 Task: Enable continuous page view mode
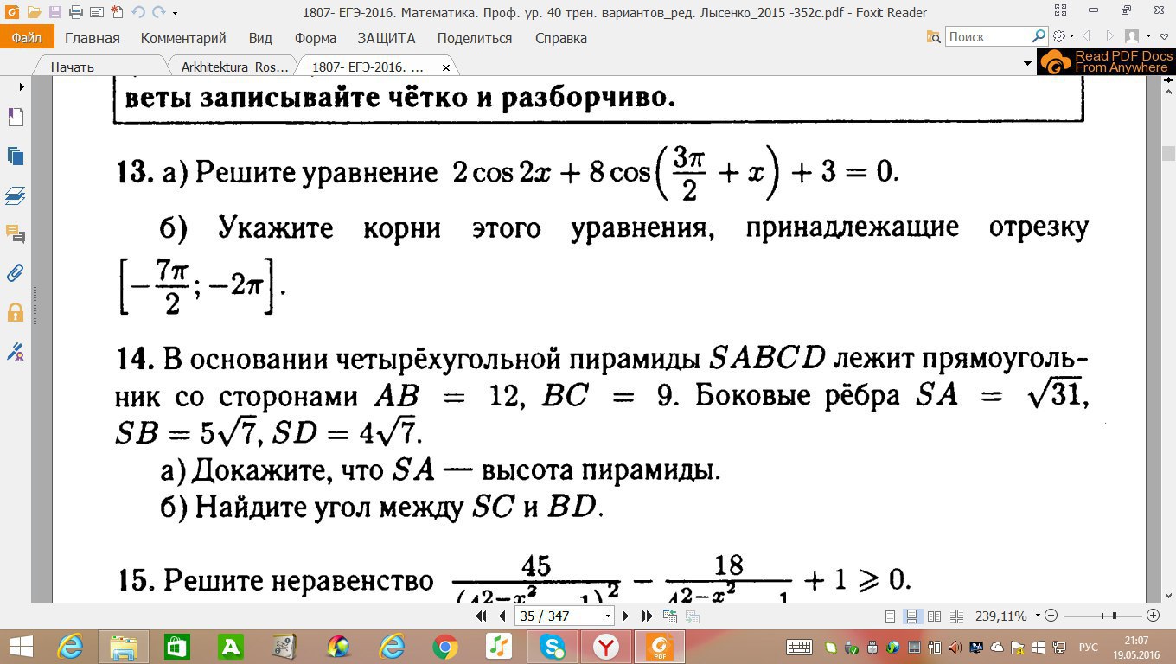pyautogui.click(x=911, y=616)
